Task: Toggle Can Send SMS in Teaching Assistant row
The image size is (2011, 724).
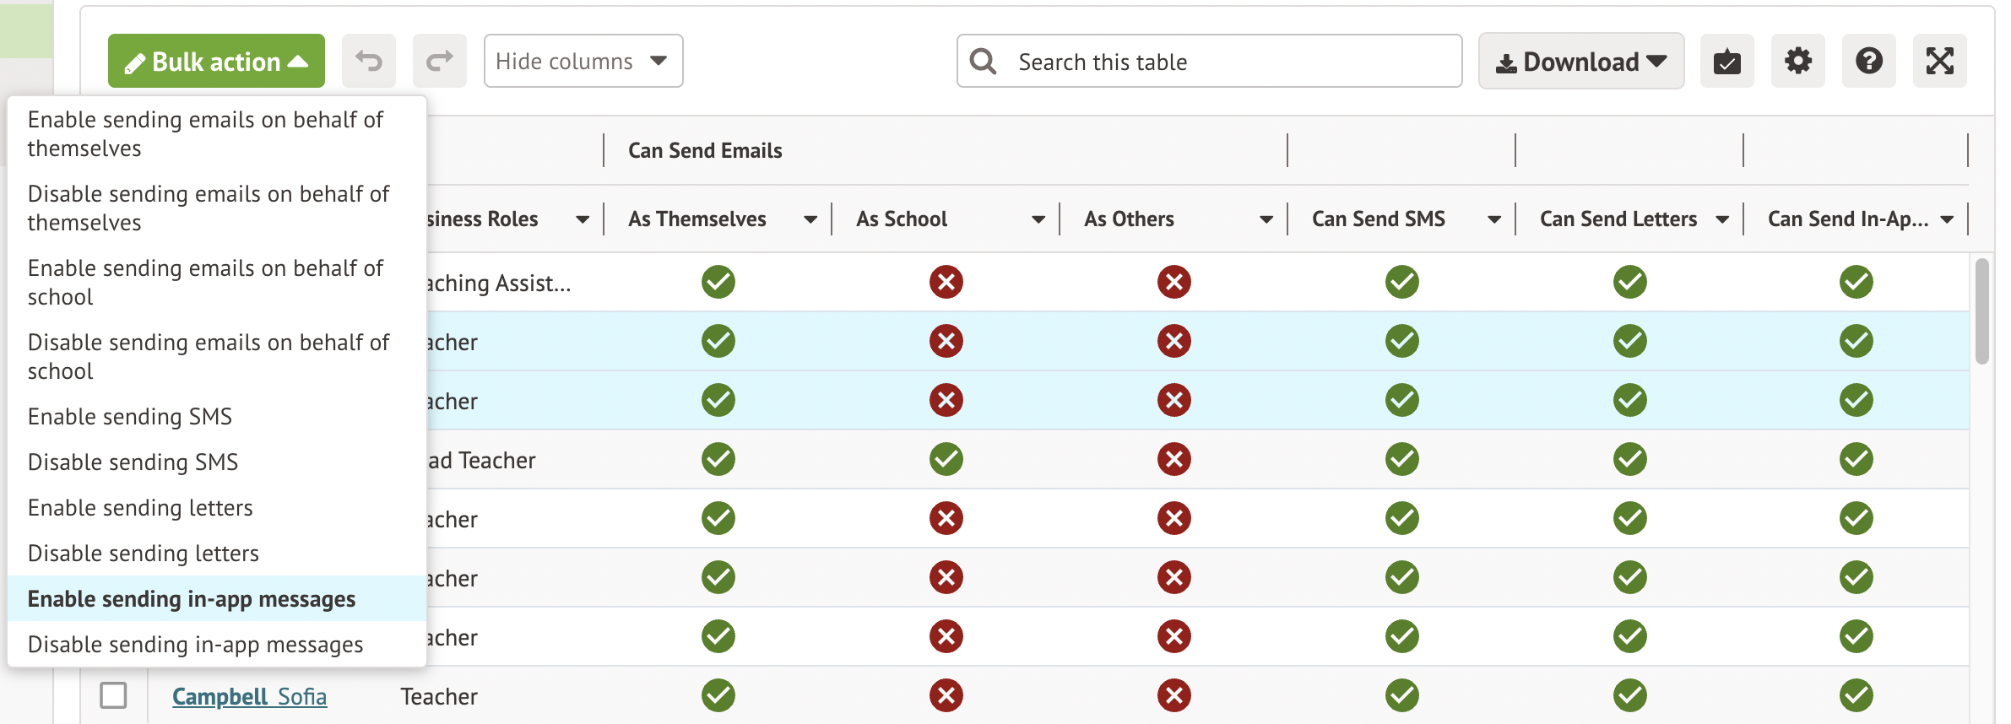Action: 1401,282
